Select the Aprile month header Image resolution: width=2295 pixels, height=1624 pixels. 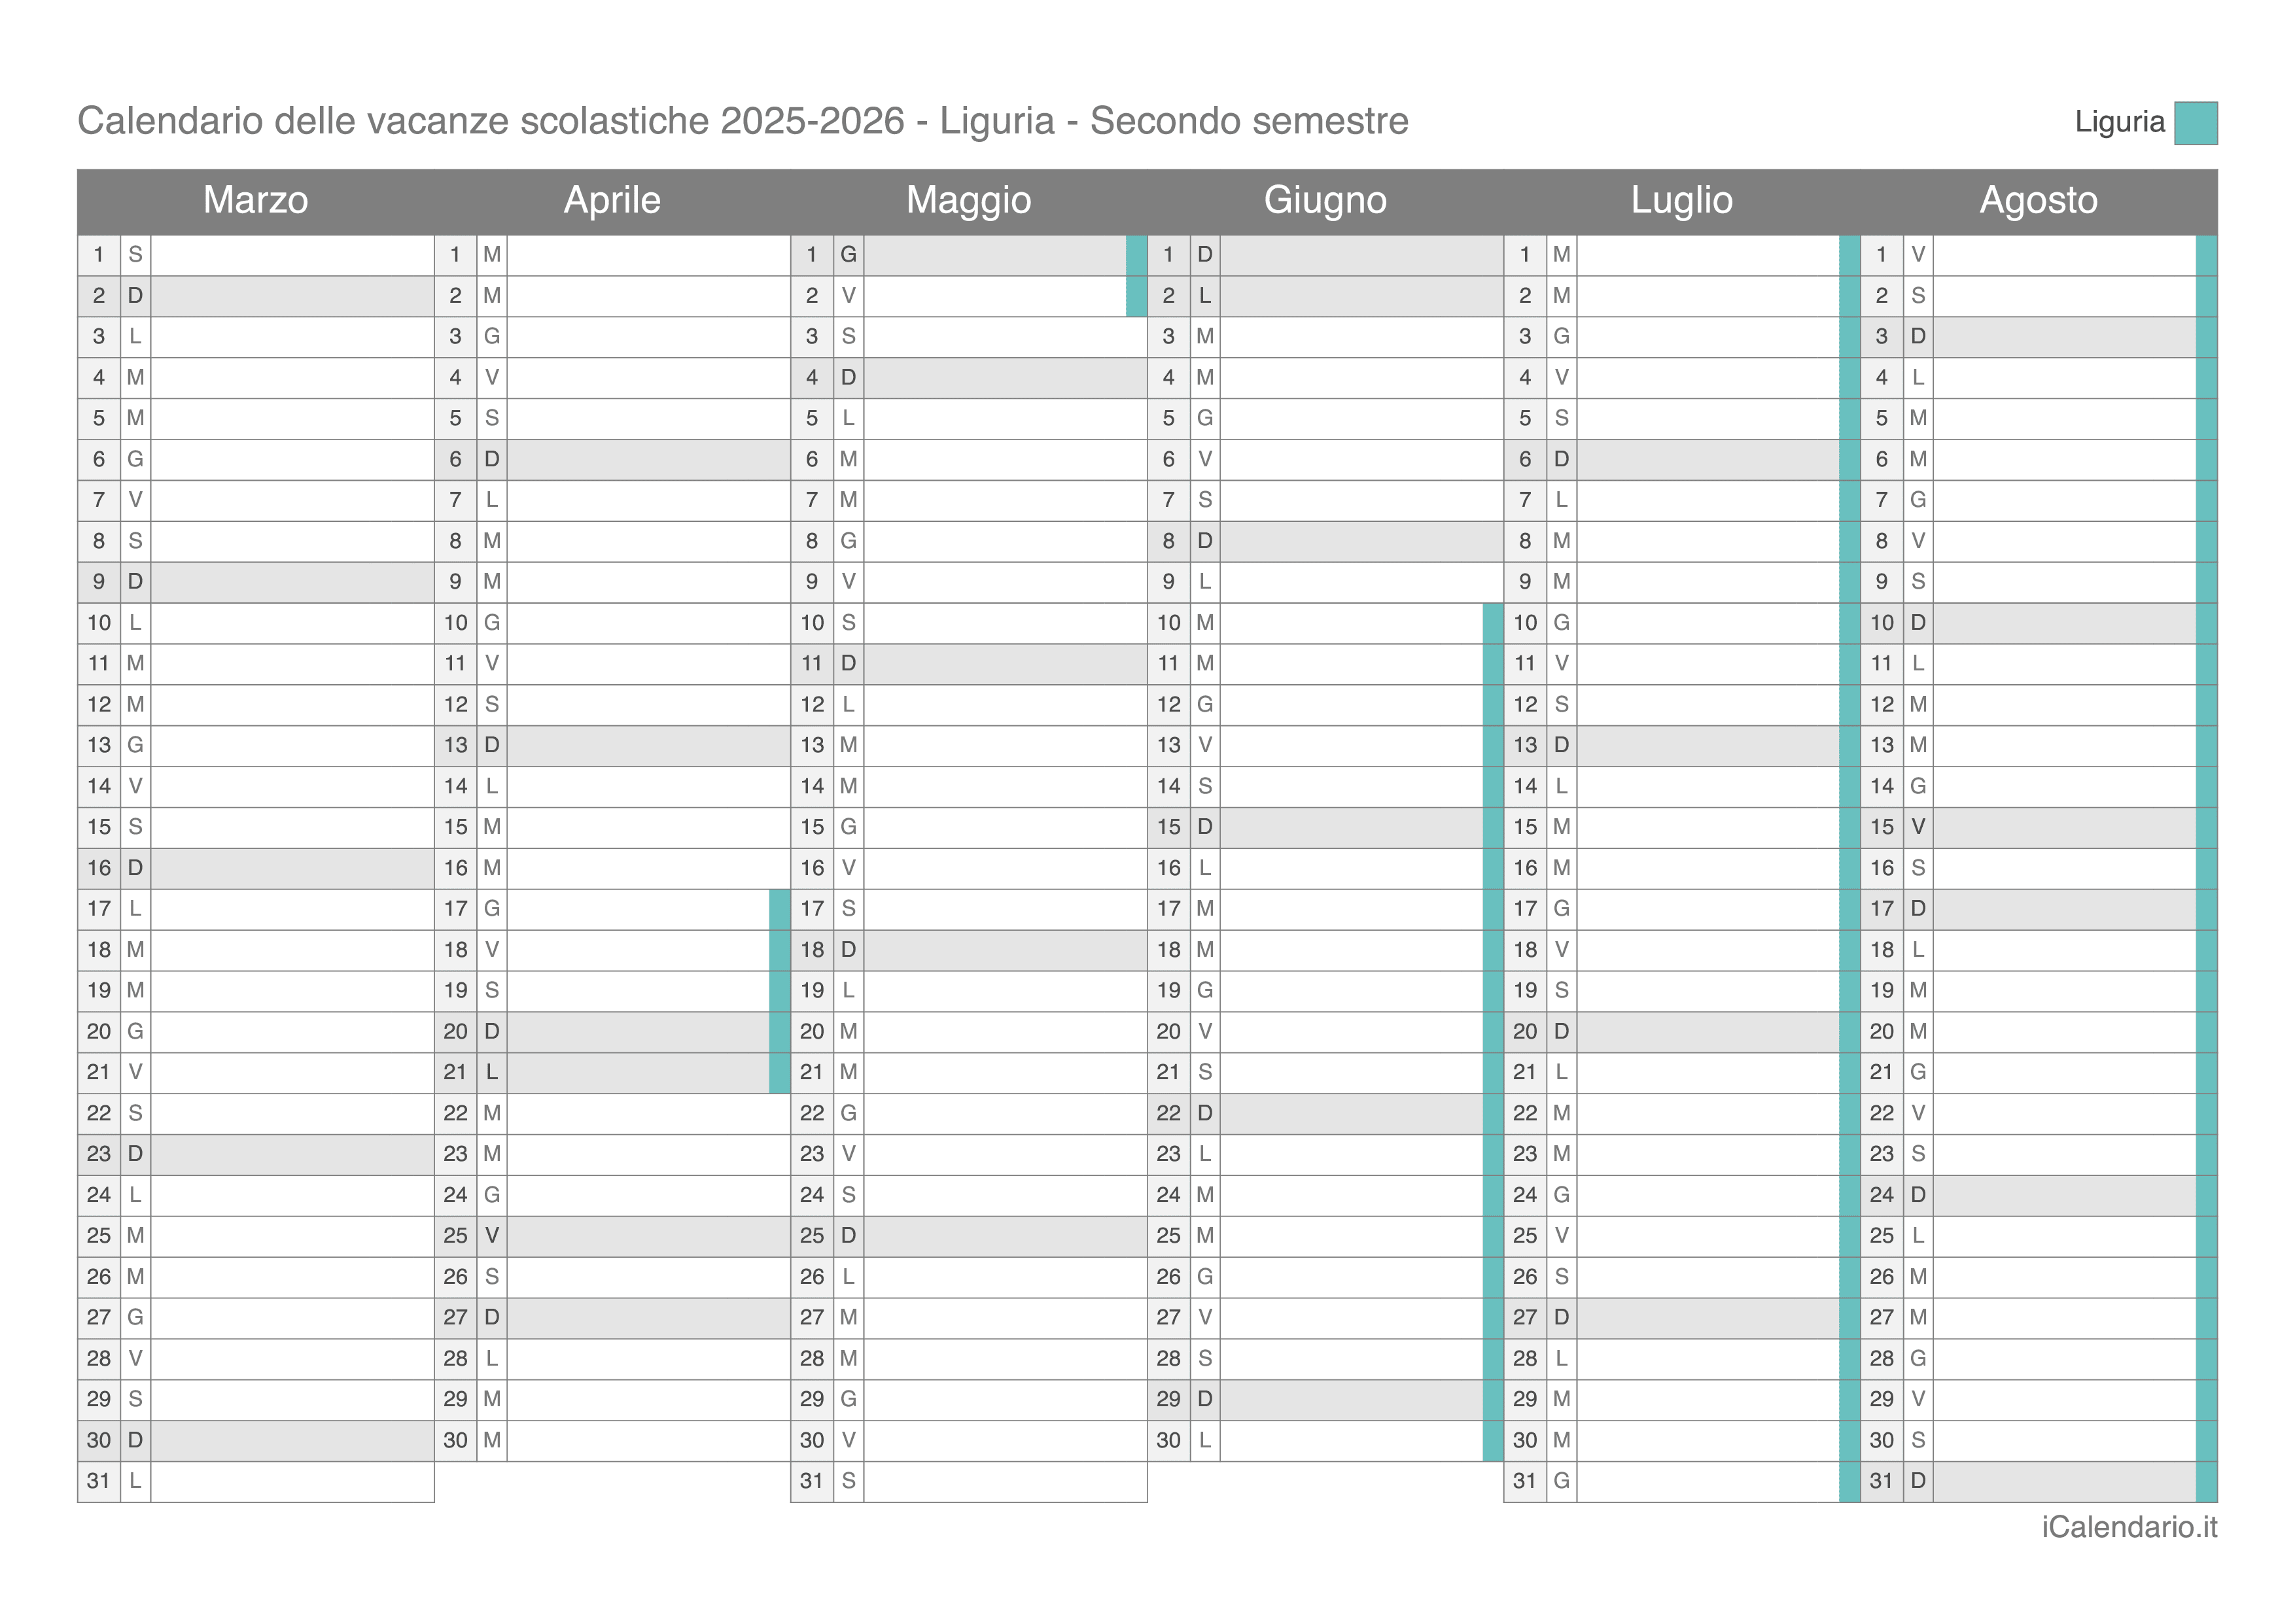[x=612, y=201]
